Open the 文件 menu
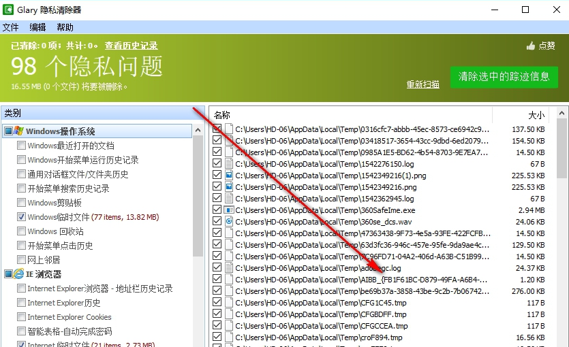Viewport: 569px width, 347px height. [x=10, y=27]
